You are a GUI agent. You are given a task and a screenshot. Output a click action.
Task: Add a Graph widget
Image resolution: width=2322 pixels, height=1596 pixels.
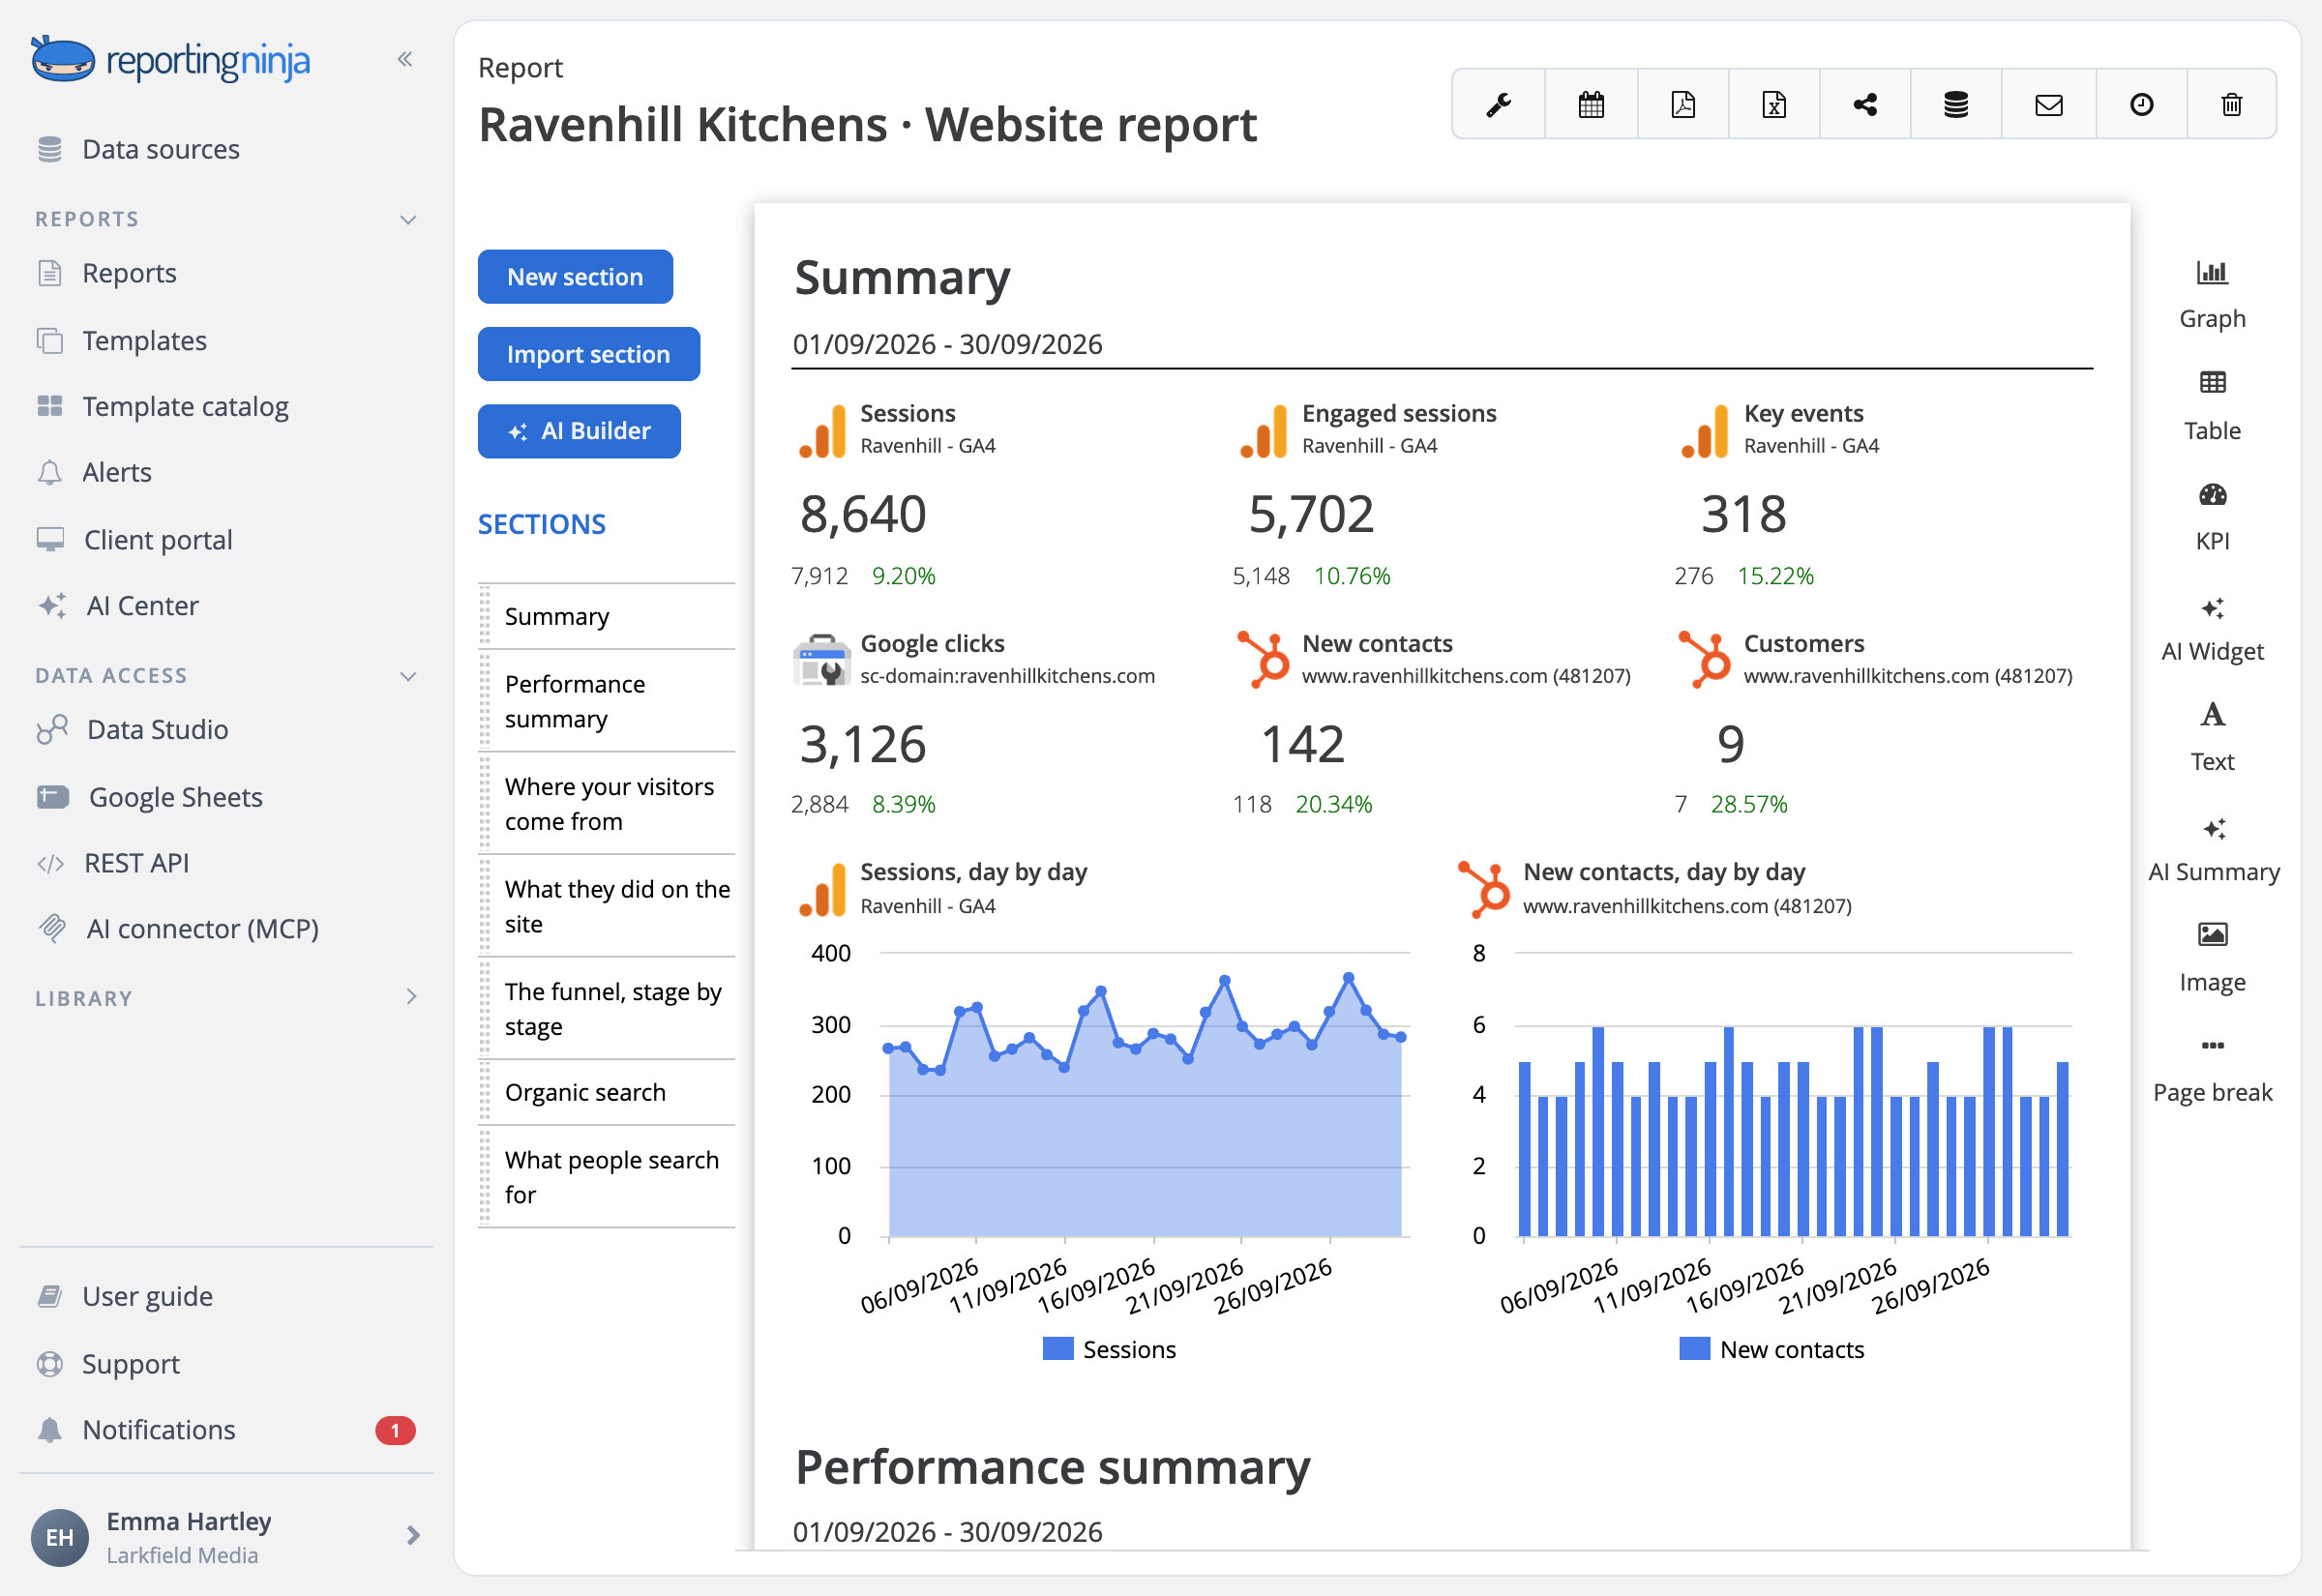2212,295
